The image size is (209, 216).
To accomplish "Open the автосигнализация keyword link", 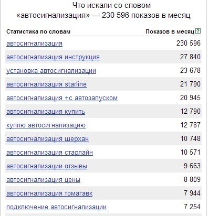I will (x=34, y=44).
